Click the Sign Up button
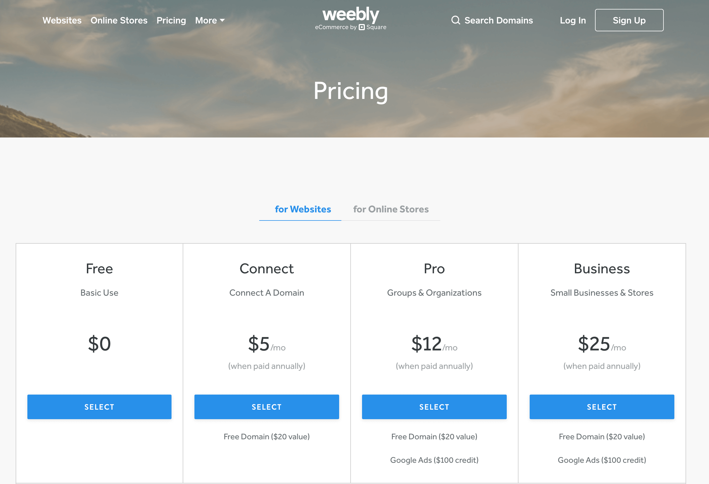709x484 pixels. tap(629, 20)
